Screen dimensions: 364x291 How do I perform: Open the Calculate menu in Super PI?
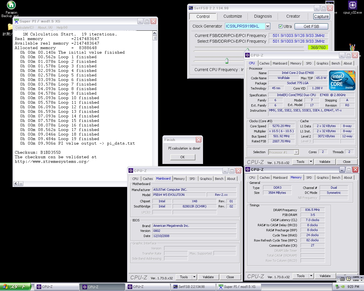(24, 28)
